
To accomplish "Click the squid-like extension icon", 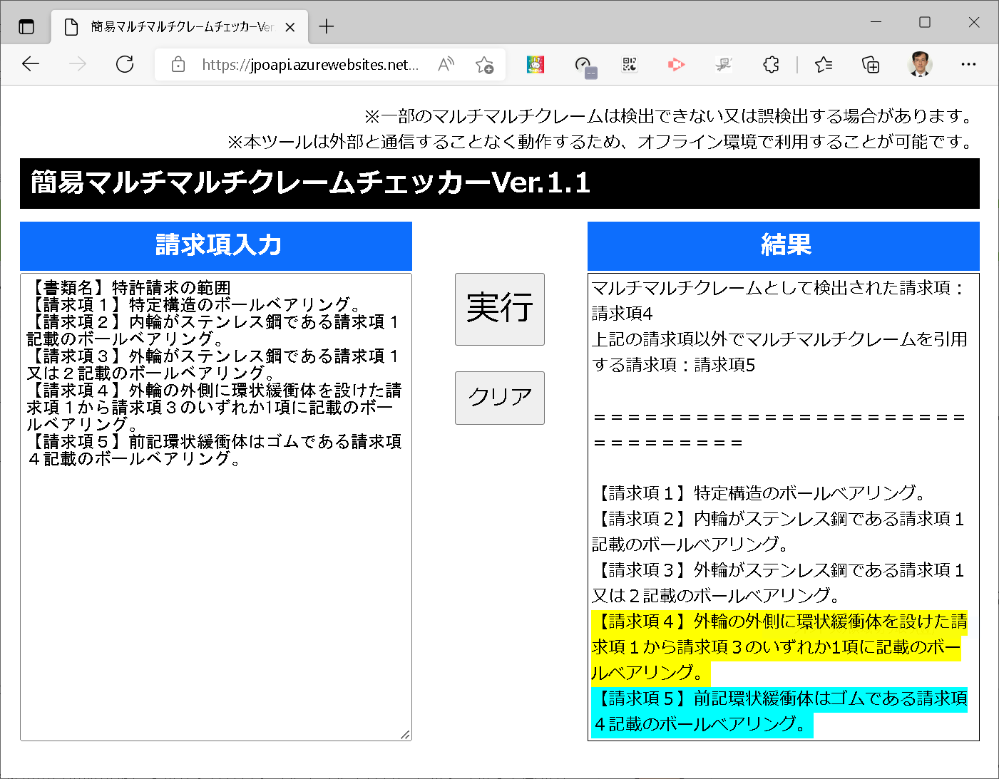I will click(x=724, y=64).
